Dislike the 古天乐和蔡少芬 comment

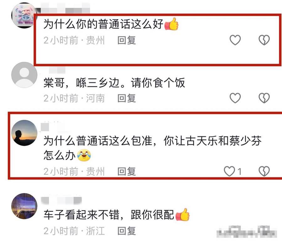point(264,171)
